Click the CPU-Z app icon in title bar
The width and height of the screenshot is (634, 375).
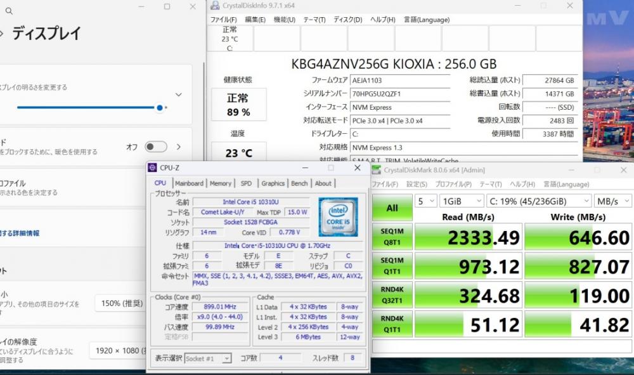[x=152, y=168]
